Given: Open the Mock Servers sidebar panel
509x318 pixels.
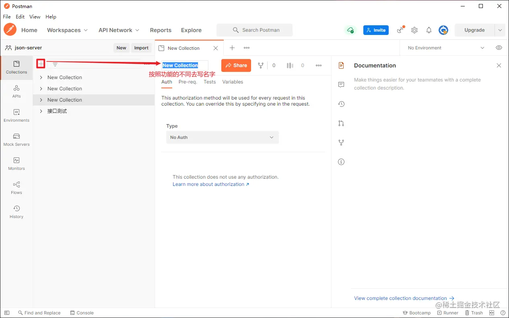Looking at the screenshot, I should pyautogui.click(x=16, y=140).
